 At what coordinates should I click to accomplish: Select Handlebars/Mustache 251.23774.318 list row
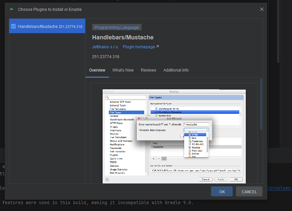tap(47, 26)
